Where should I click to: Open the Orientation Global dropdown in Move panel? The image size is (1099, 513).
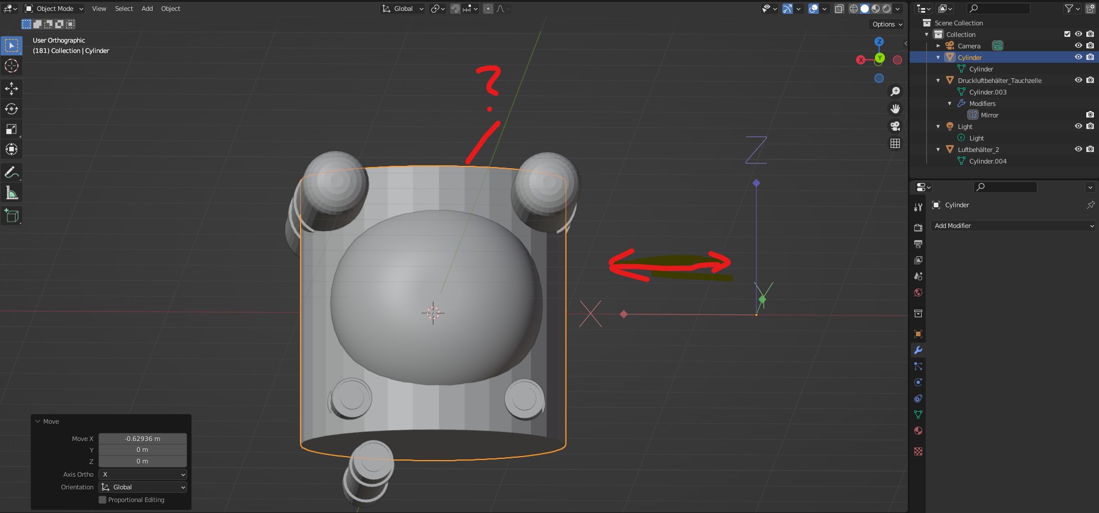click(x=143, y=487)
